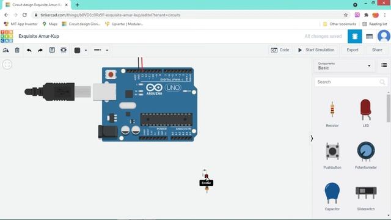
Task: Switch to circuit view icon
Action: coord(354,37)
